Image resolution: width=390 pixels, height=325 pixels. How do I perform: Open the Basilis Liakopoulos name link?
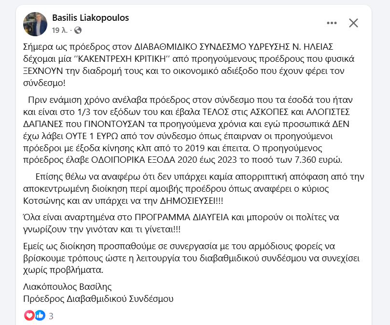(x=91, y=18)
